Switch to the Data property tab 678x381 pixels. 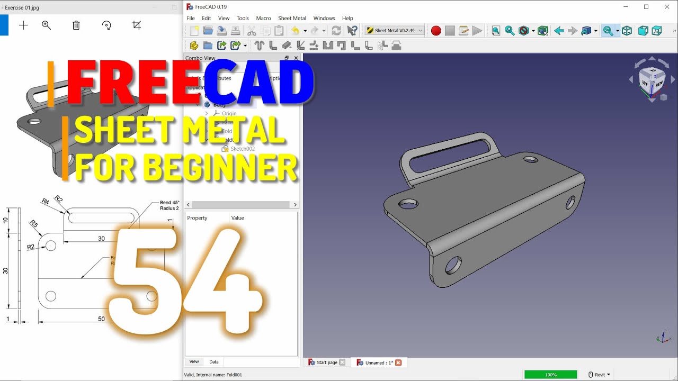coord(214,362)
